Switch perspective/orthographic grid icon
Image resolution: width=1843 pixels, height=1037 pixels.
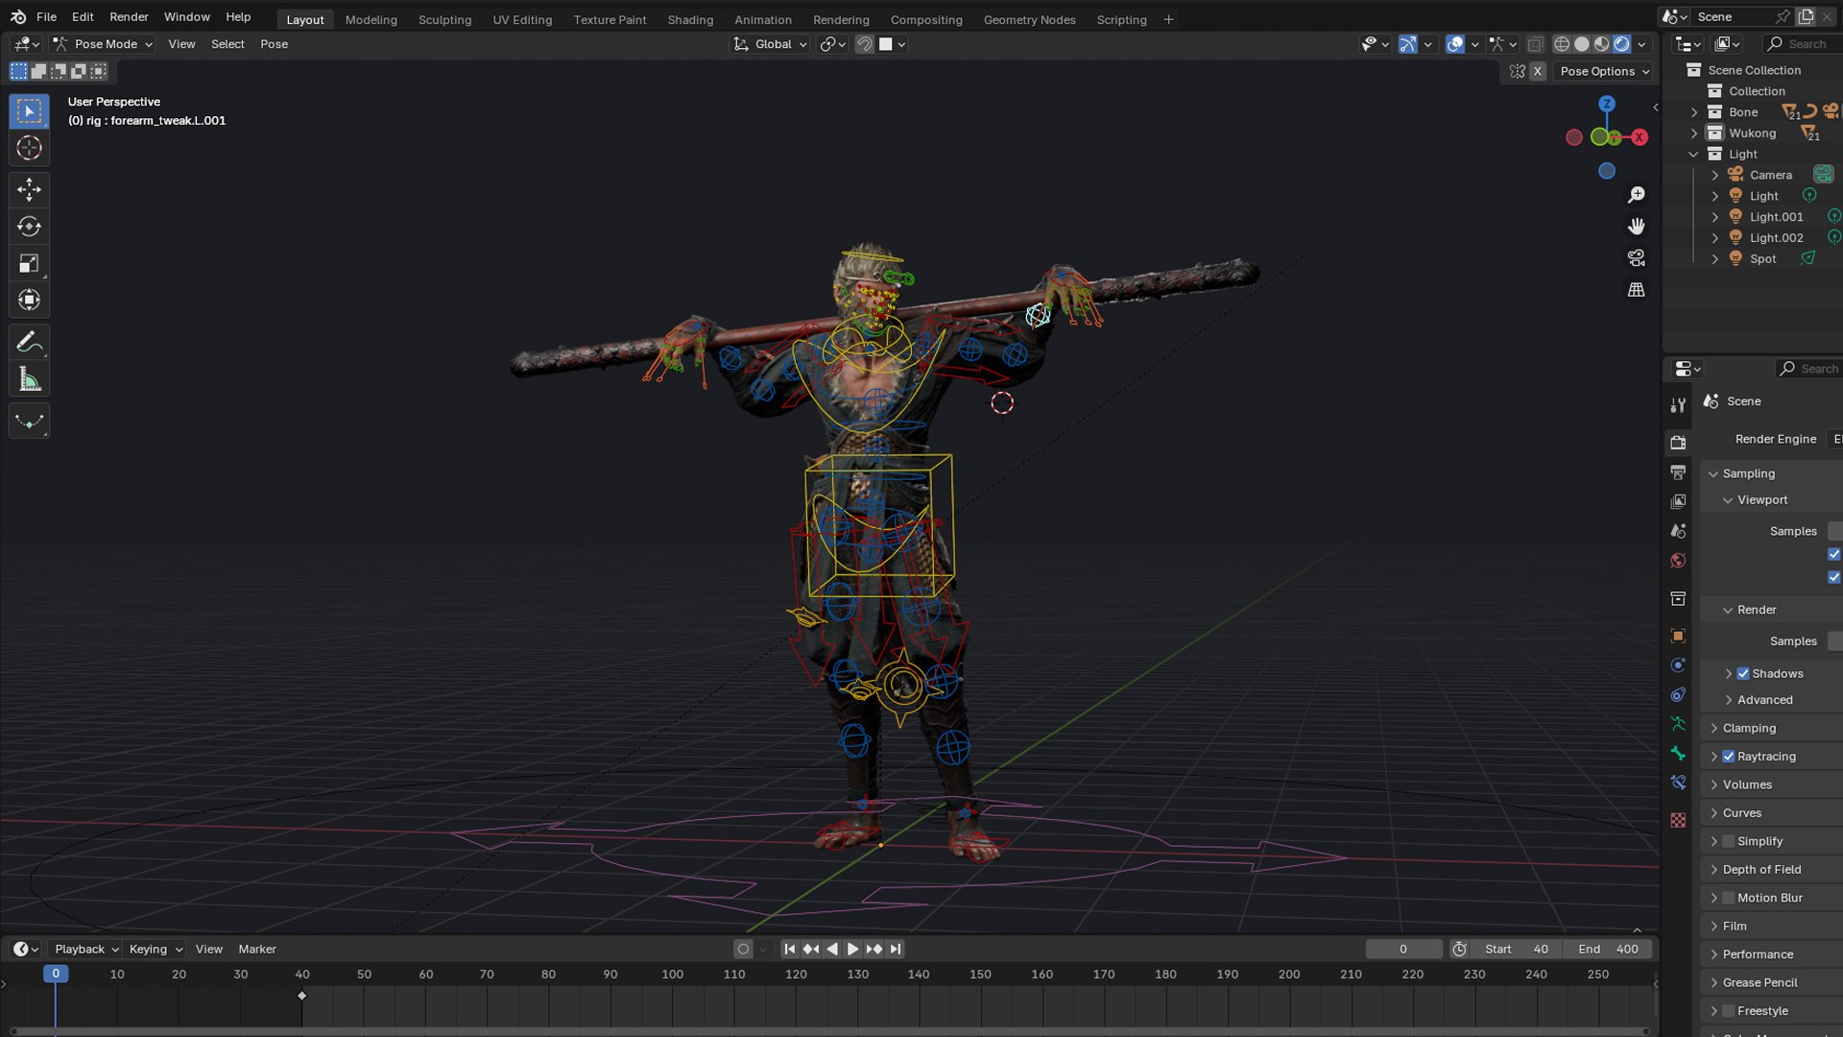[1637, 290]
